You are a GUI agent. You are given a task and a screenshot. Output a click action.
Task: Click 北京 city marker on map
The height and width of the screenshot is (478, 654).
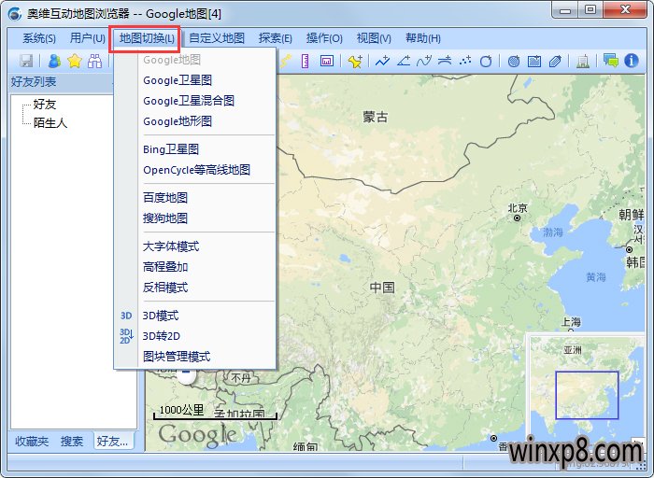tap(518, 218)
